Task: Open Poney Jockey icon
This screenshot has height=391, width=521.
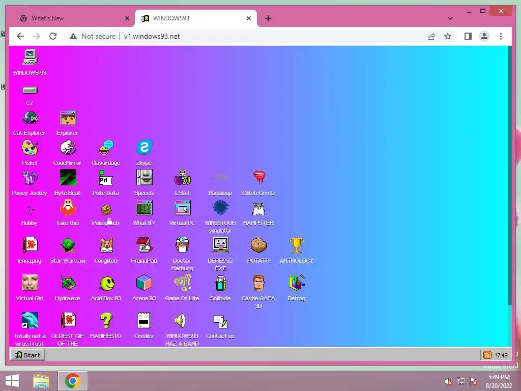Action: click(30, 178)
